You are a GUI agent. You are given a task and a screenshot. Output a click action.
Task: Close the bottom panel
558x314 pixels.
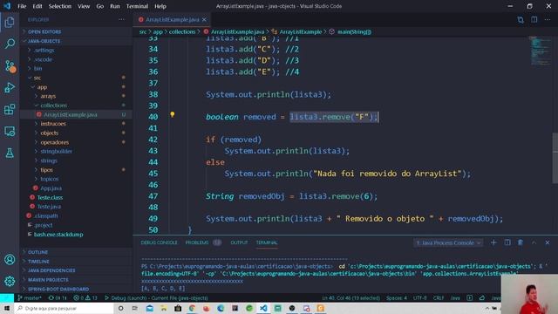click(x=548, y=242)
